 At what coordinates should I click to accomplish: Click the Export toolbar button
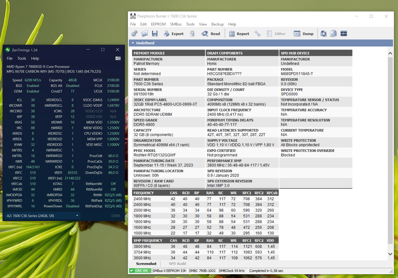pos(174,34)
